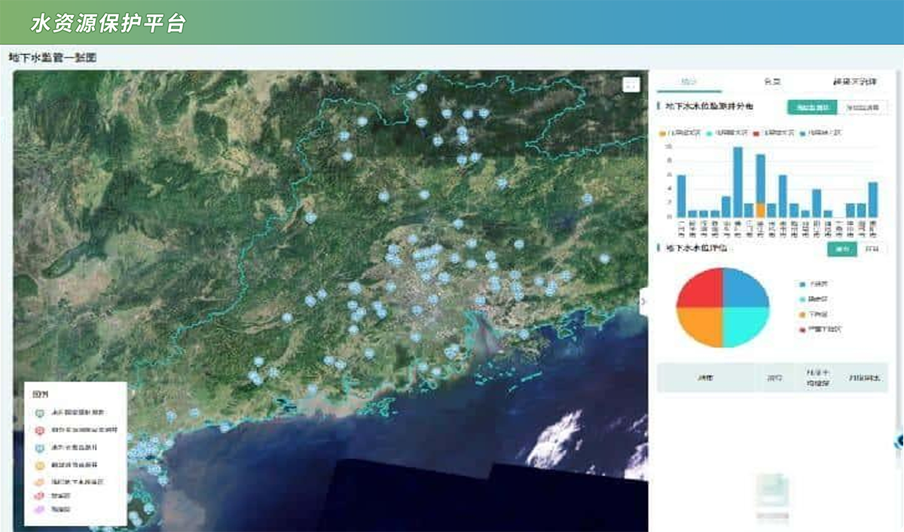Select white button beside 地下水水位评价 title
The height and width of the screenshot is (532, 904).
[872, 248]
